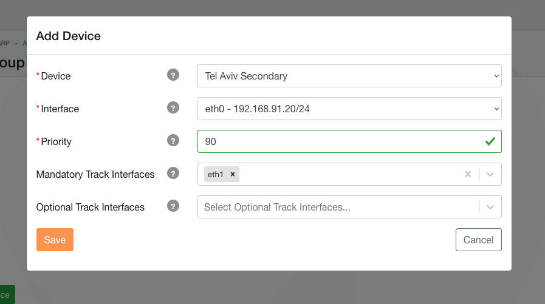Open the Interface dropdown showing eth0
Screen dimensions: 545x304
[x=349, y=109]
